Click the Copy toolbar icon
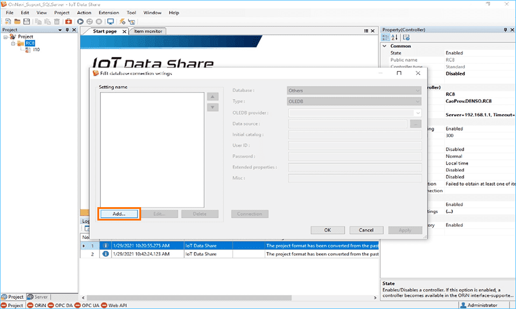 tap(38, 22)
